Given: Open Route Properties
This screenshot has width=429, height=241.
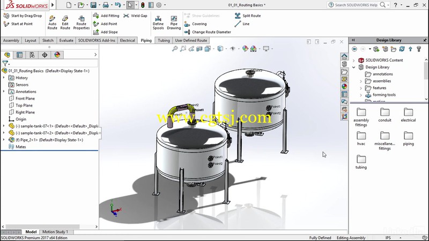Looking at the screenshot, I should click(82, 22).
